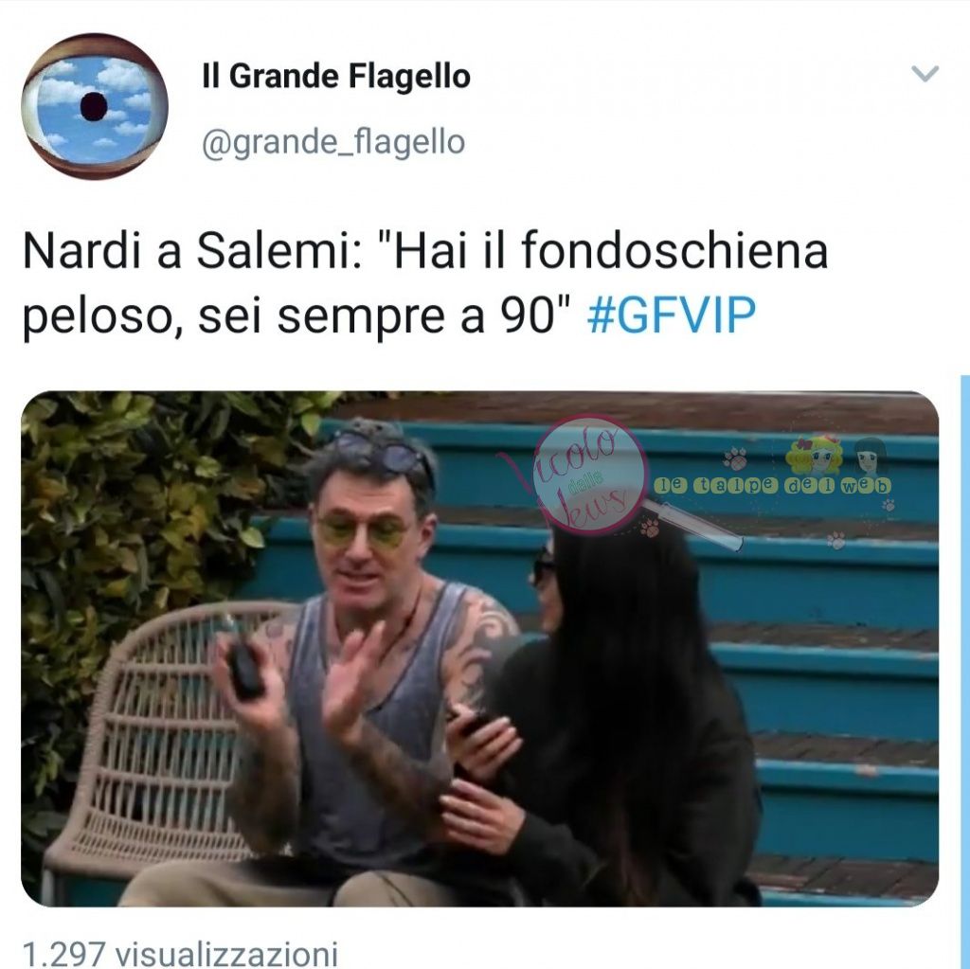Image resolution: width=970 pixels, height=969 pixels.
Task: Click the magnifying glass handle of Vicolo logo
Action: pos(692,524)
